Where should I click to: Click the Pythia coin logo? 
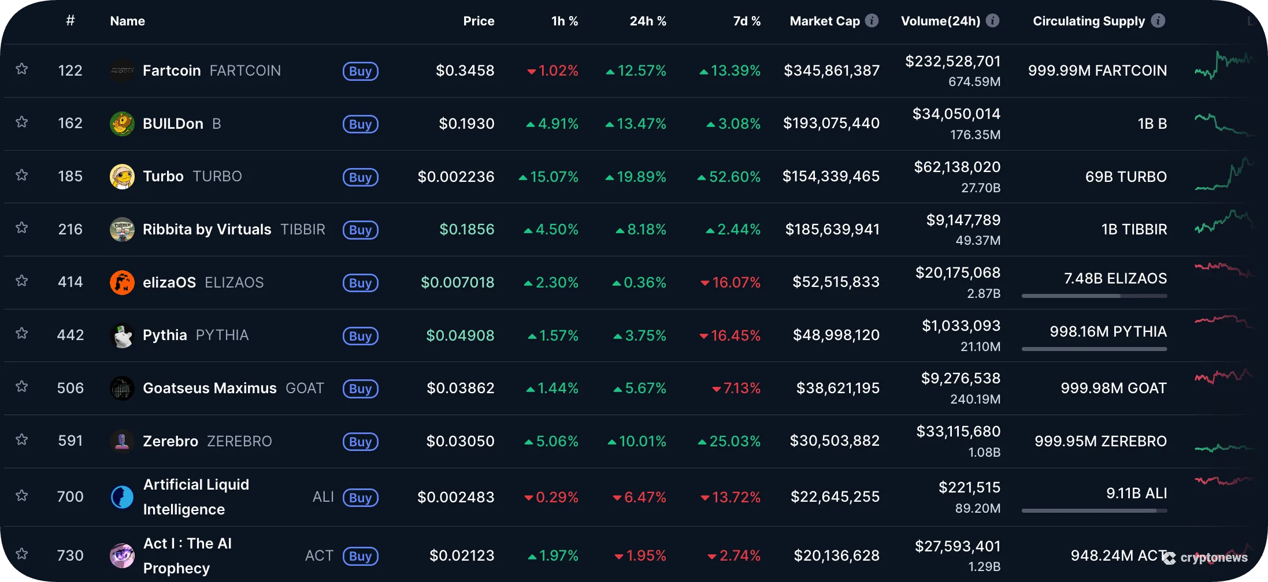tap(122, 335)
